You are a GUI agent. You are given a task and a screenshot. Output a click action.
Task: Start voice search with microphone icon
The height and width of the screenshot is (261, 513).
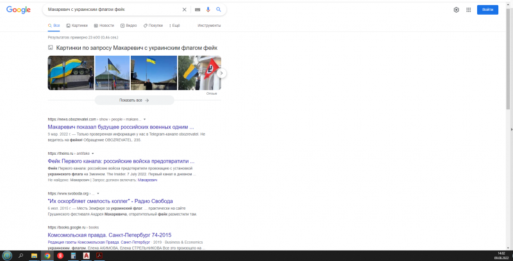coord(208,10)
